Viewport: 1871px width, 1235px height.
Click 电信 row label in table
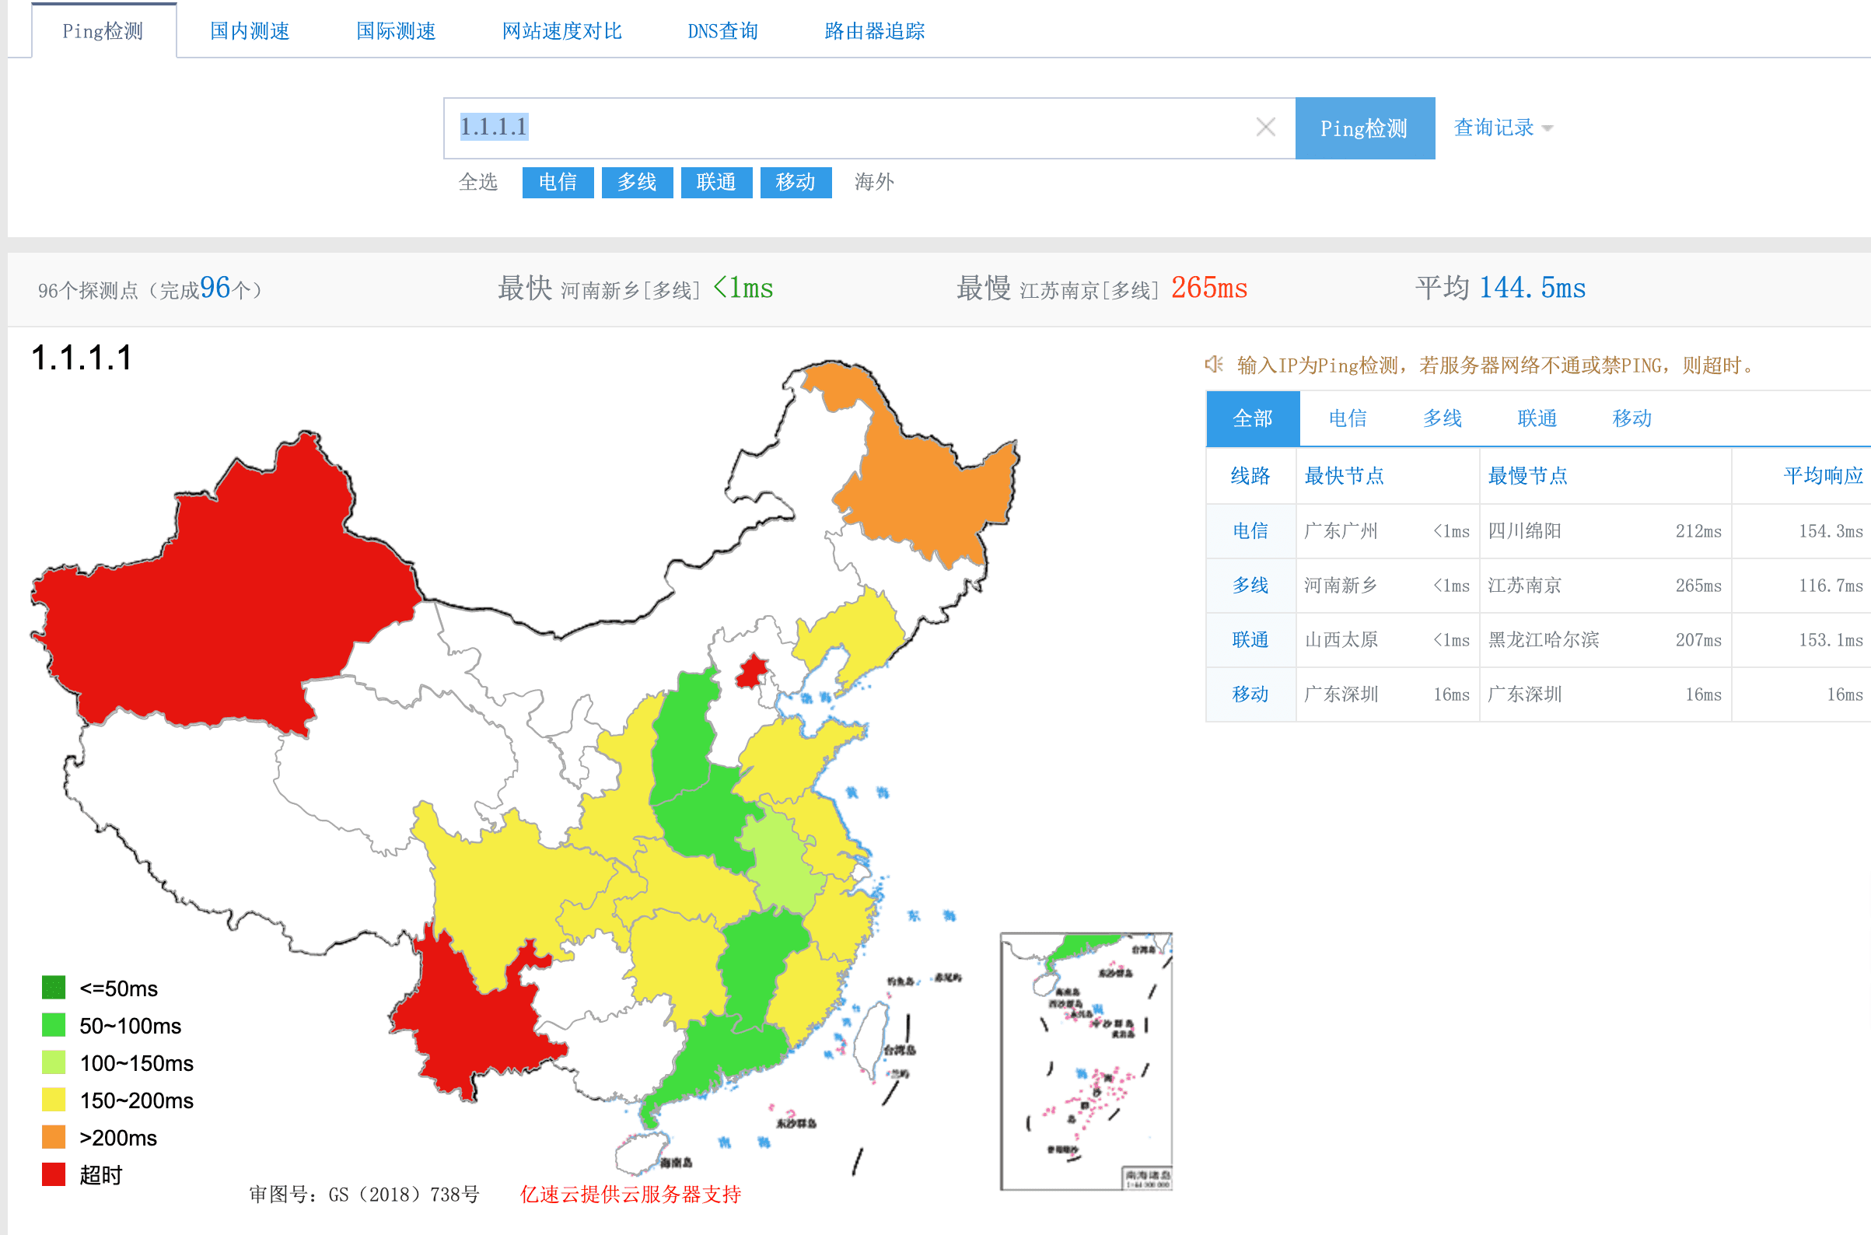(1250, 531)
